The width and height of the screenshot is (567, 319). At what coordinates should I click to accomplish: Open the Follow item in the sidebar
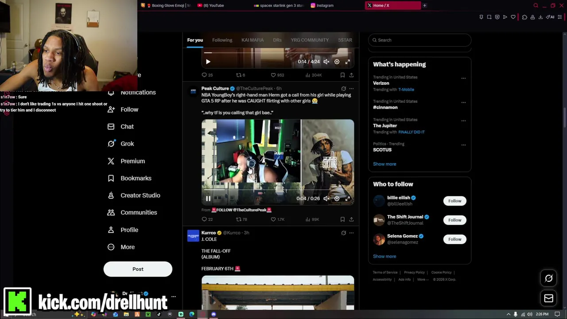pos(123,109)
